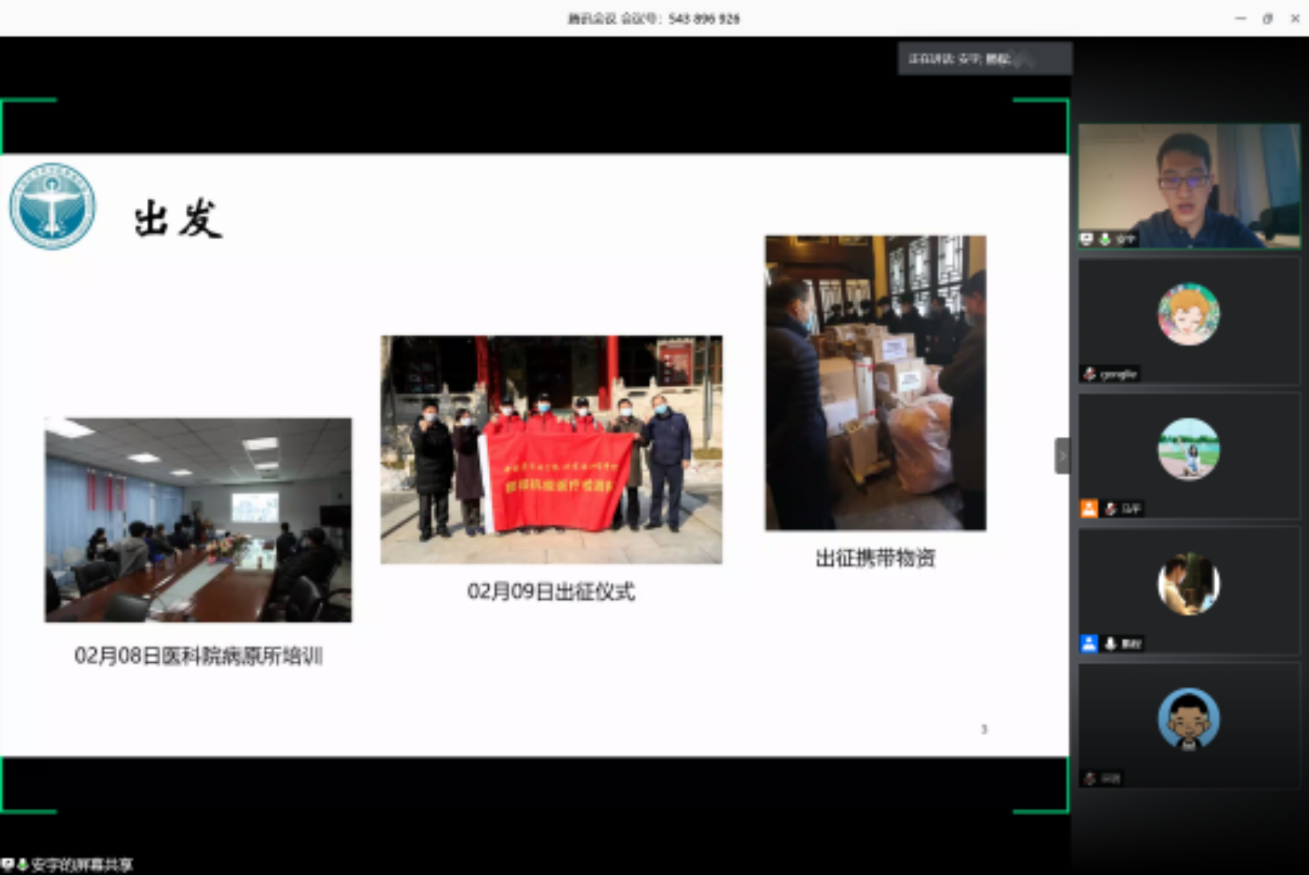Select the cartoon man avatar with blue background
Screen dimensions: 1309x876
click(1188, 719)
